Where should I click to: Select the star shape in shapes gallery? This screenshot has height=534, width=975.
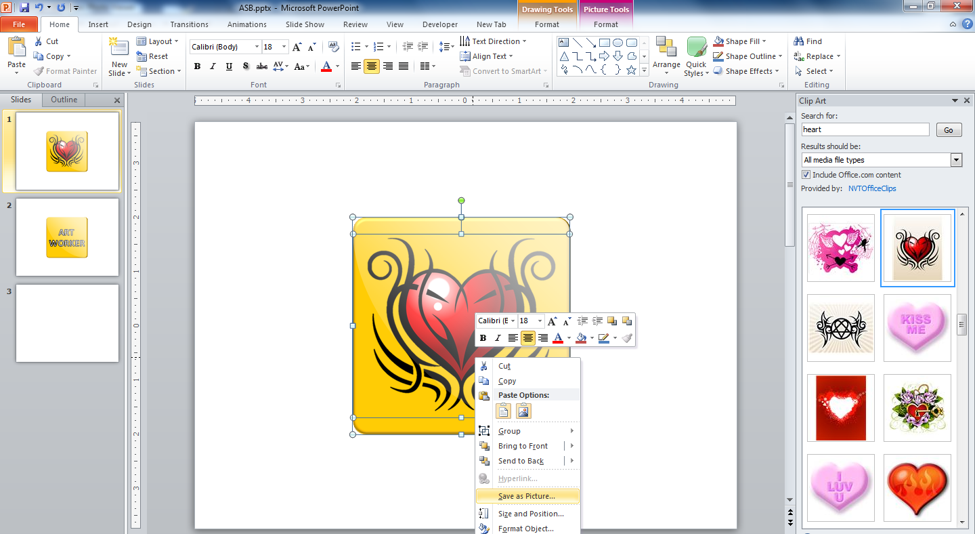pos(631,69)
